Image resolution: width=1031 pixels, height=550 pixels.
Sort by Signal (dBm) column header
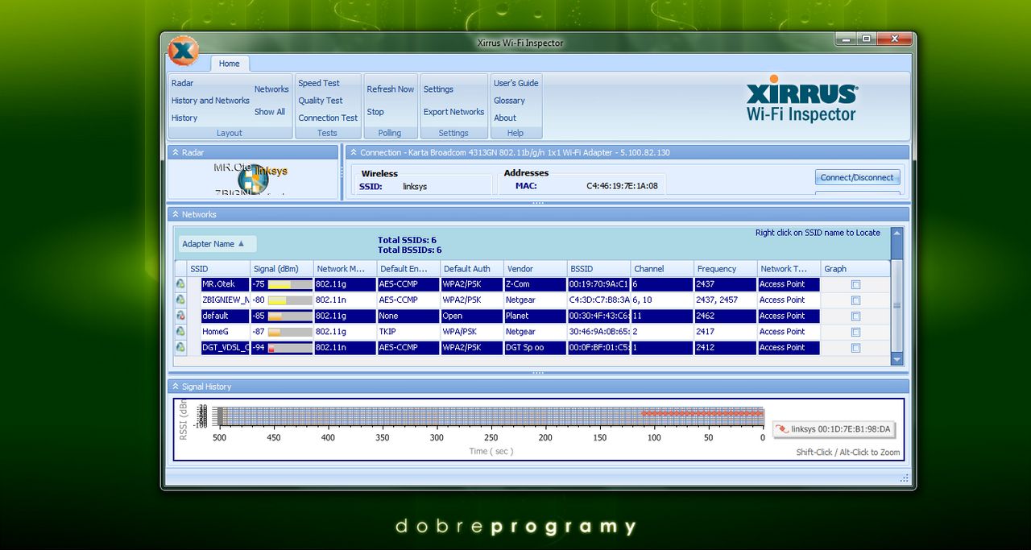pos(281,269)
